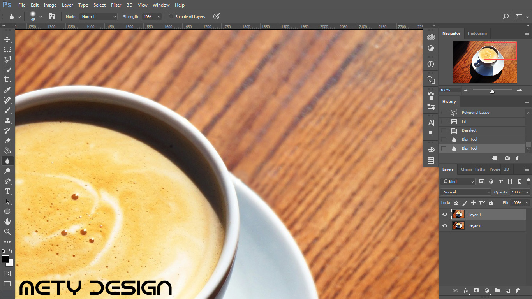The width and height of the screenshot is (532, 299).
Task: Select the Zoom tool in toolbar
Action: point(7,232)
